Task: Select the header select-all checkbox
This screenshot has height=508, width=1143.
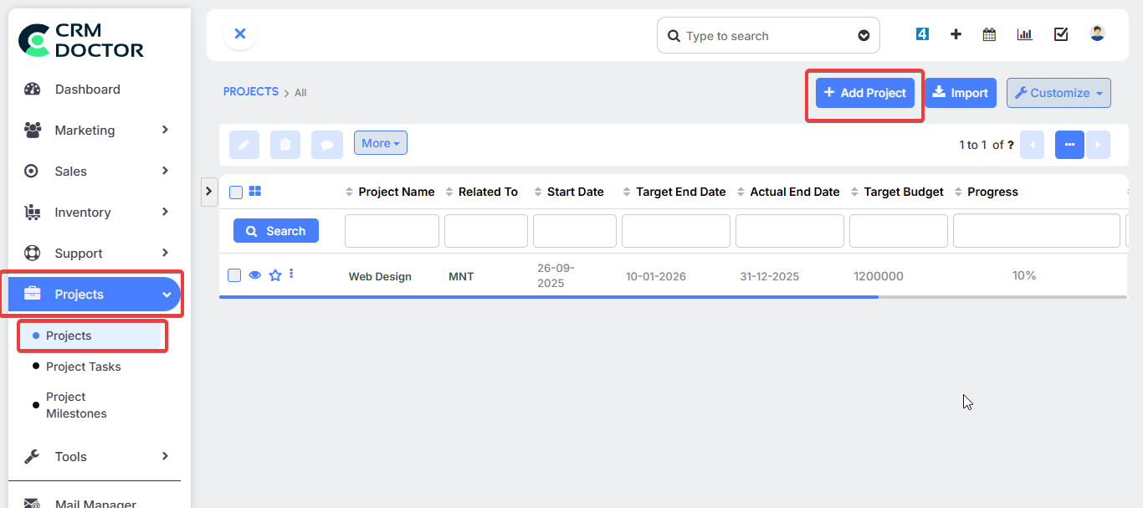Action: click(235, 192)
